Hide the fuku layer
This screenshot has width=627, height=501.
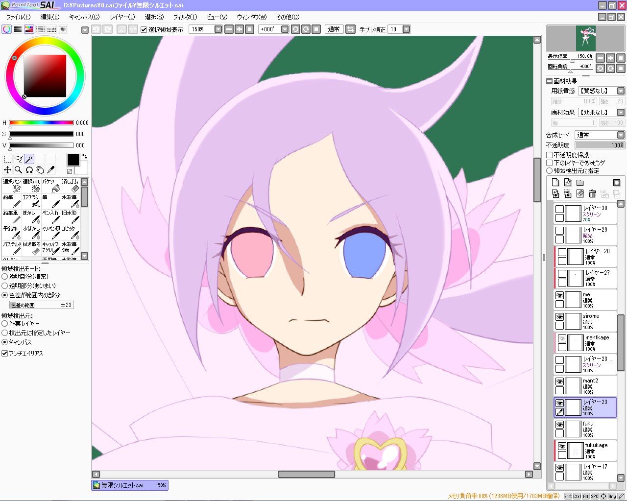point(559,425)
